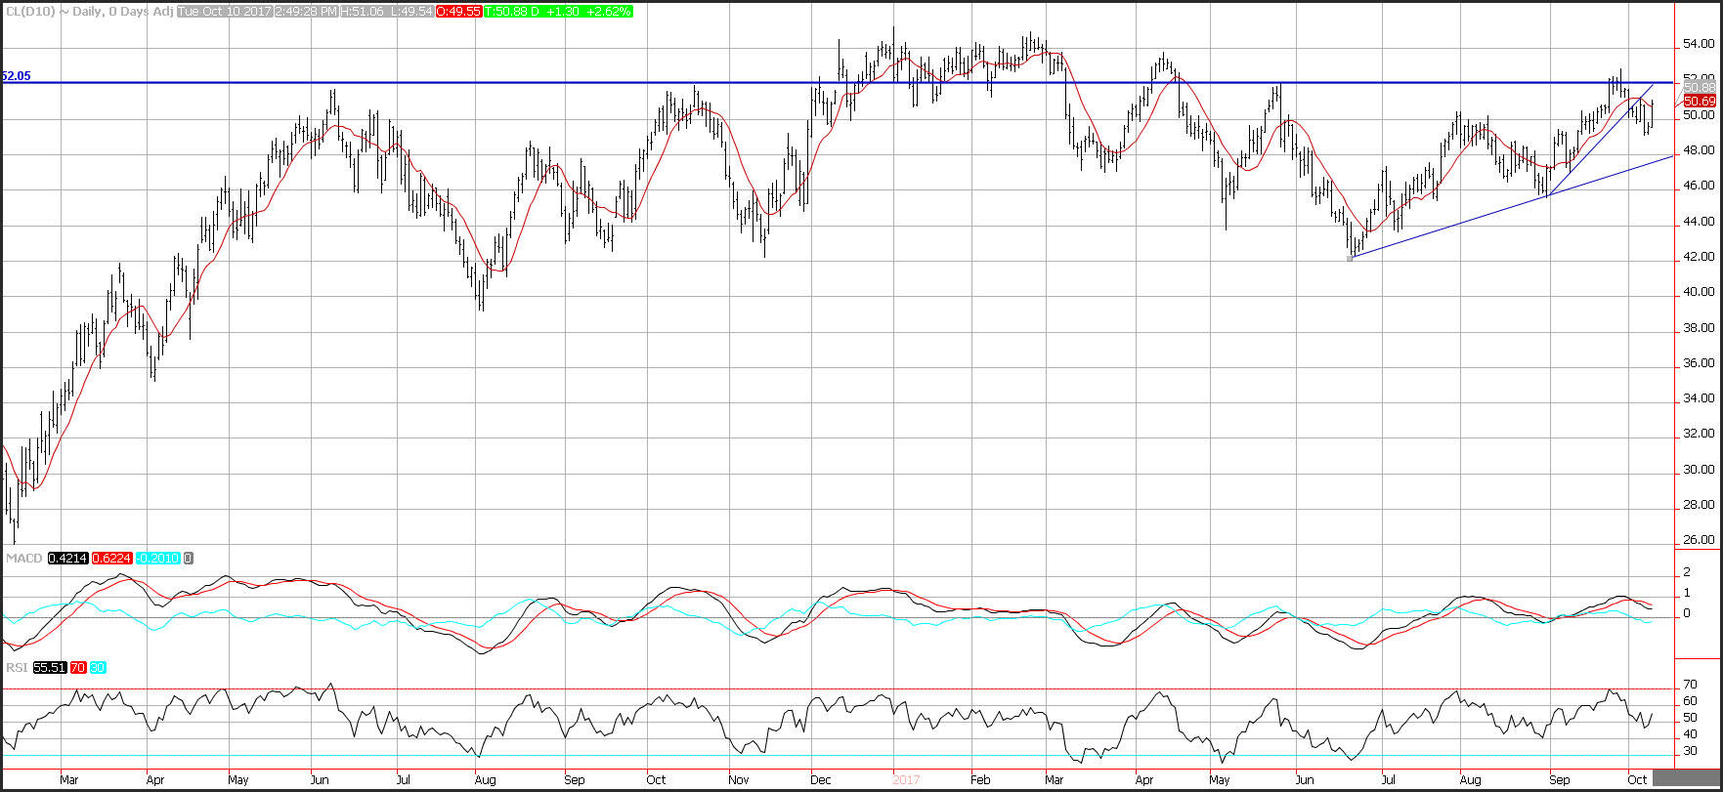The width and height of the screenshot is (1723, 792).
Task: Click the 36.00 price axis label
Action: (x=1698, y=363)
